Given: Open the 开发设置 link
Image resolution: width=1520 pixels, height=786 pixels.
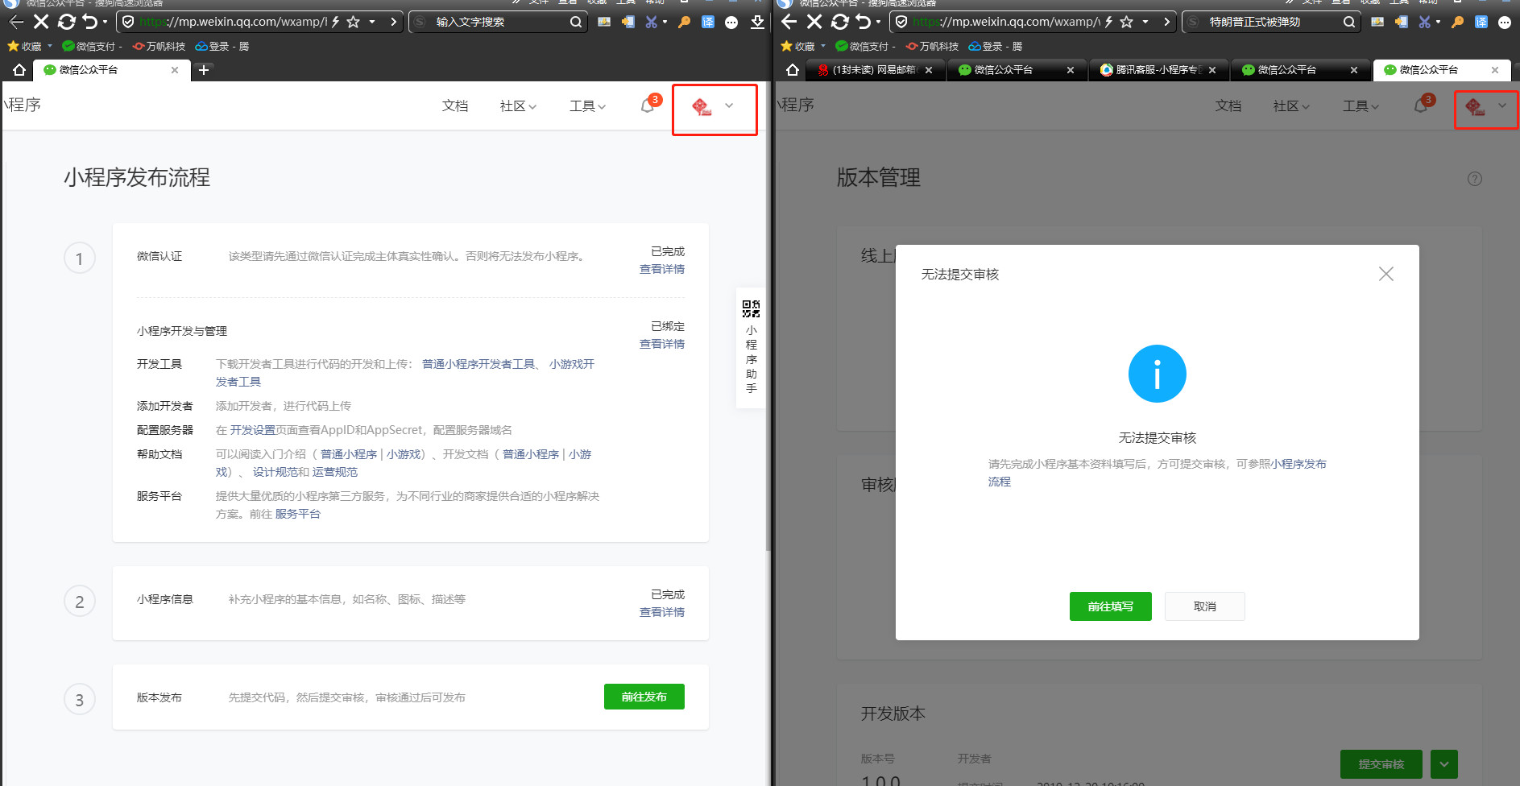Looking at the screenshot, I should 253,430.
